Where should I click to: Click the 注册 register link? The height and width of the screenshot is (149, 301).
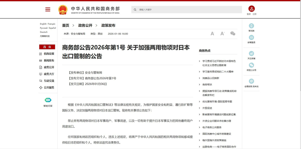pyautogui.click(x=254, y=14)
